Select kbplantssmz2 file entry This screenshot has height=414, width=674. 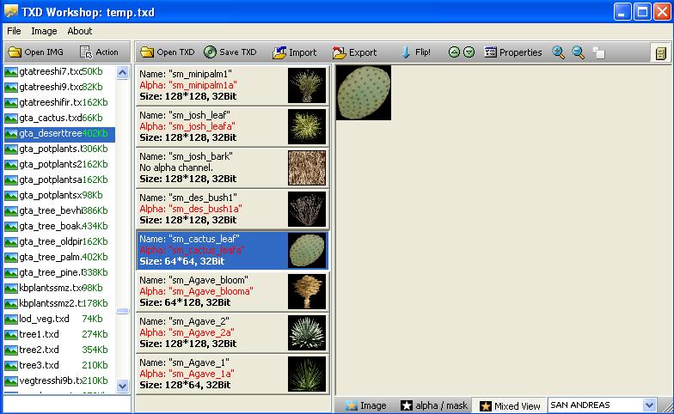[59, 303]
